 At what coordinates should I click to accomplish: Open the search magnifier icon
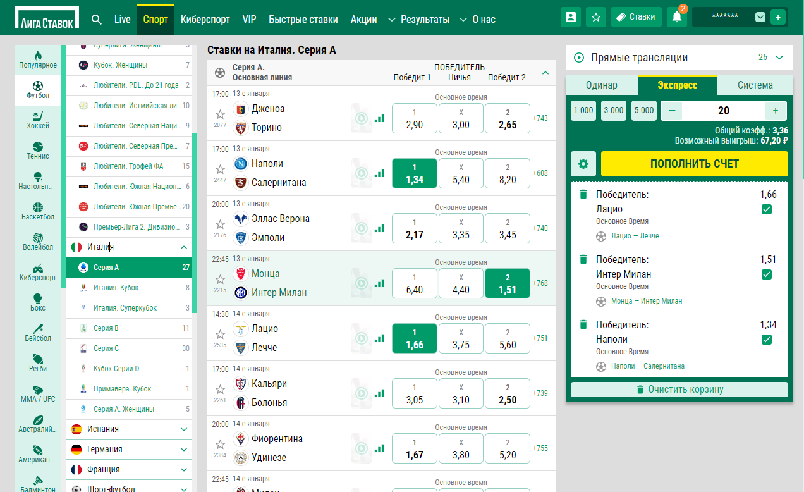coord(97,19)
